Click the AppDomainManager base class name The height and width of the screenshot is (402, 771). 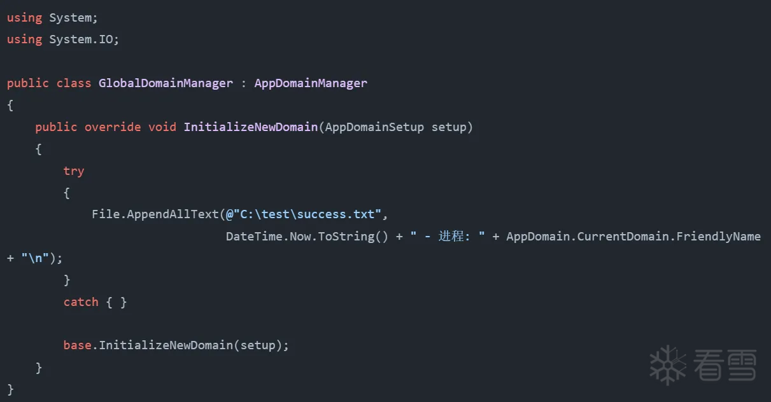pyautogui.click(x=311, y=83)
